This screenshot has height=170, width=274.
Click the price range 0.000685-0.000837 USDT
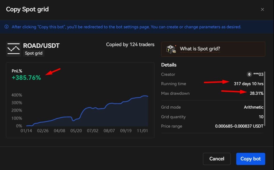coord(239,126)
